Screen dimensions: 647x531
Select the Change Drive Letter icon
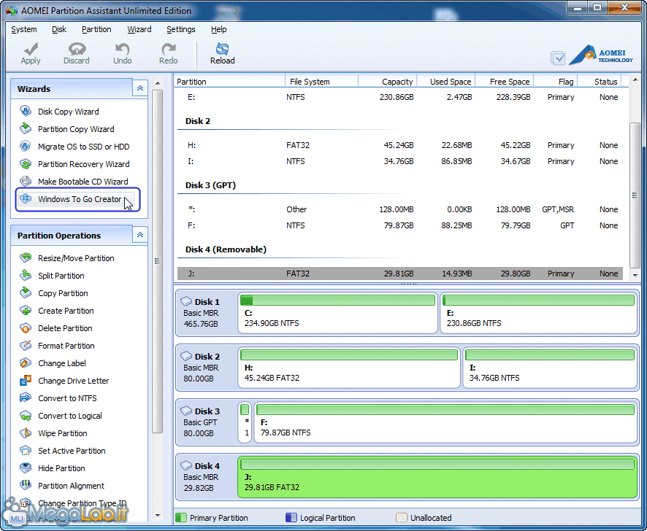tap(26, 381)
